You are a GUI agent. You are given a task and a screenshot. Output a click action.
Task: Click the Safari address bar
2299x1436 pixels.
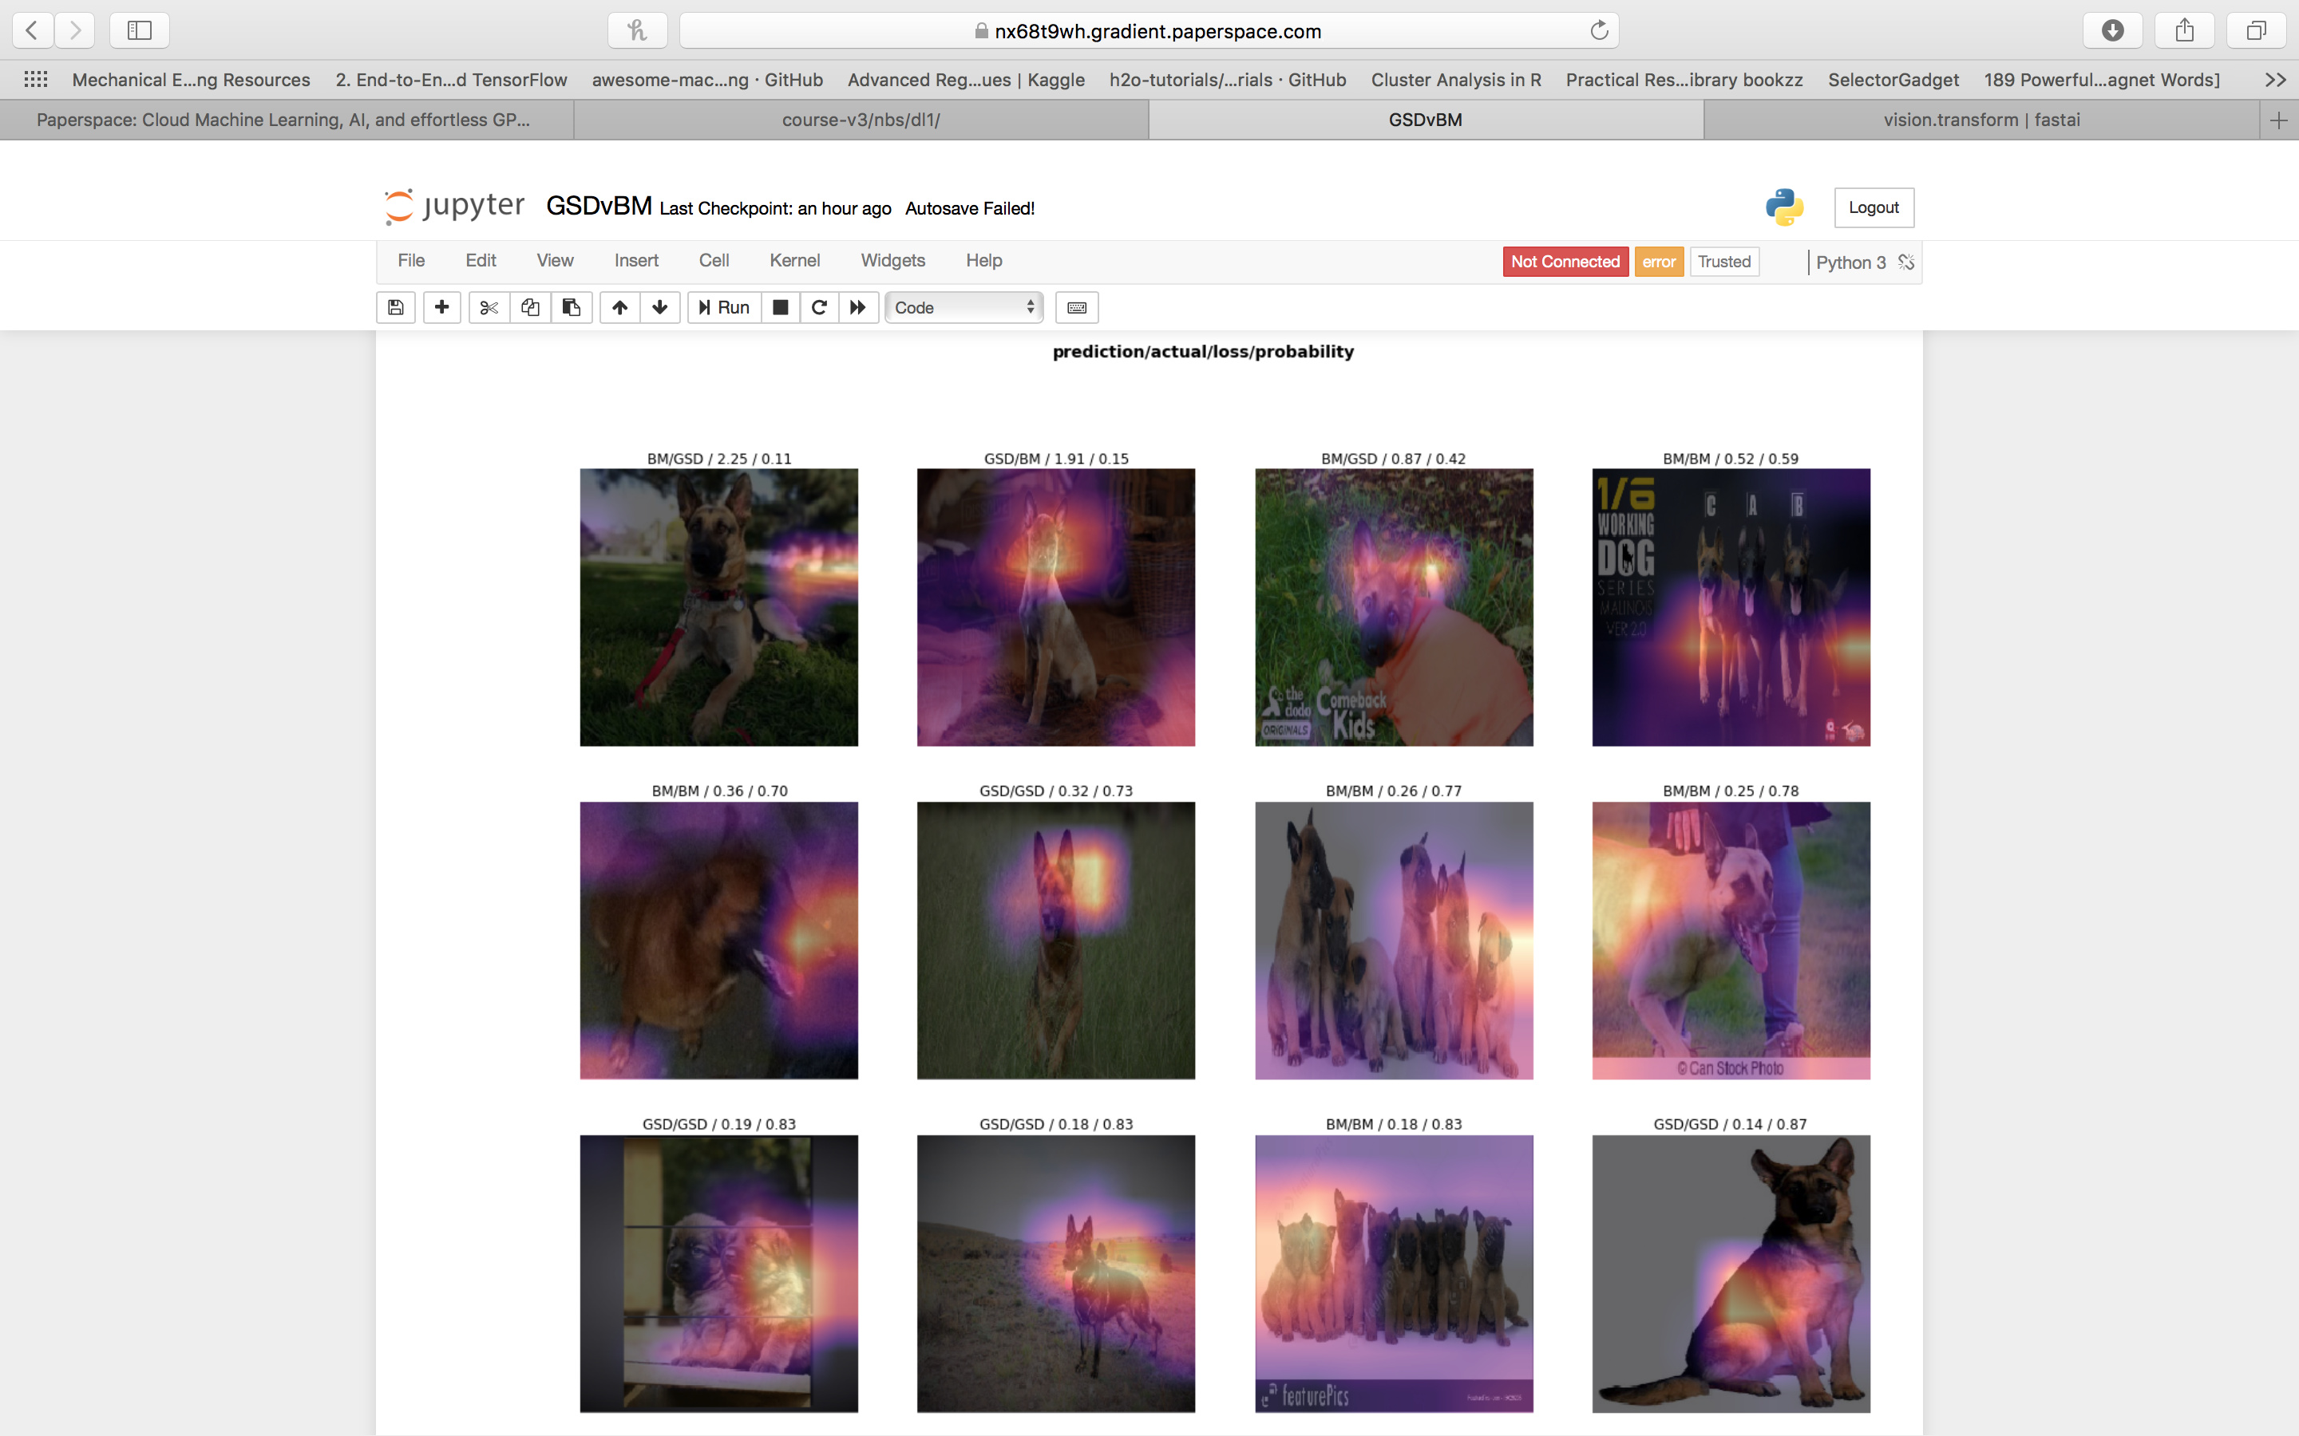(1148, 30)
